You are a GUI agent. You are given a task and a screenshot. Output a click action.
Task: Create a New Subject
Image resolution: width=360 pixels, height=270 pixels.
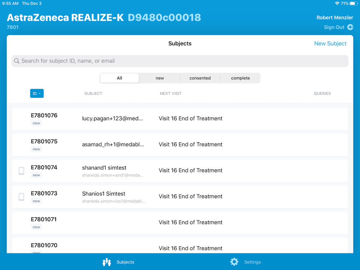[x=330, y=44]
